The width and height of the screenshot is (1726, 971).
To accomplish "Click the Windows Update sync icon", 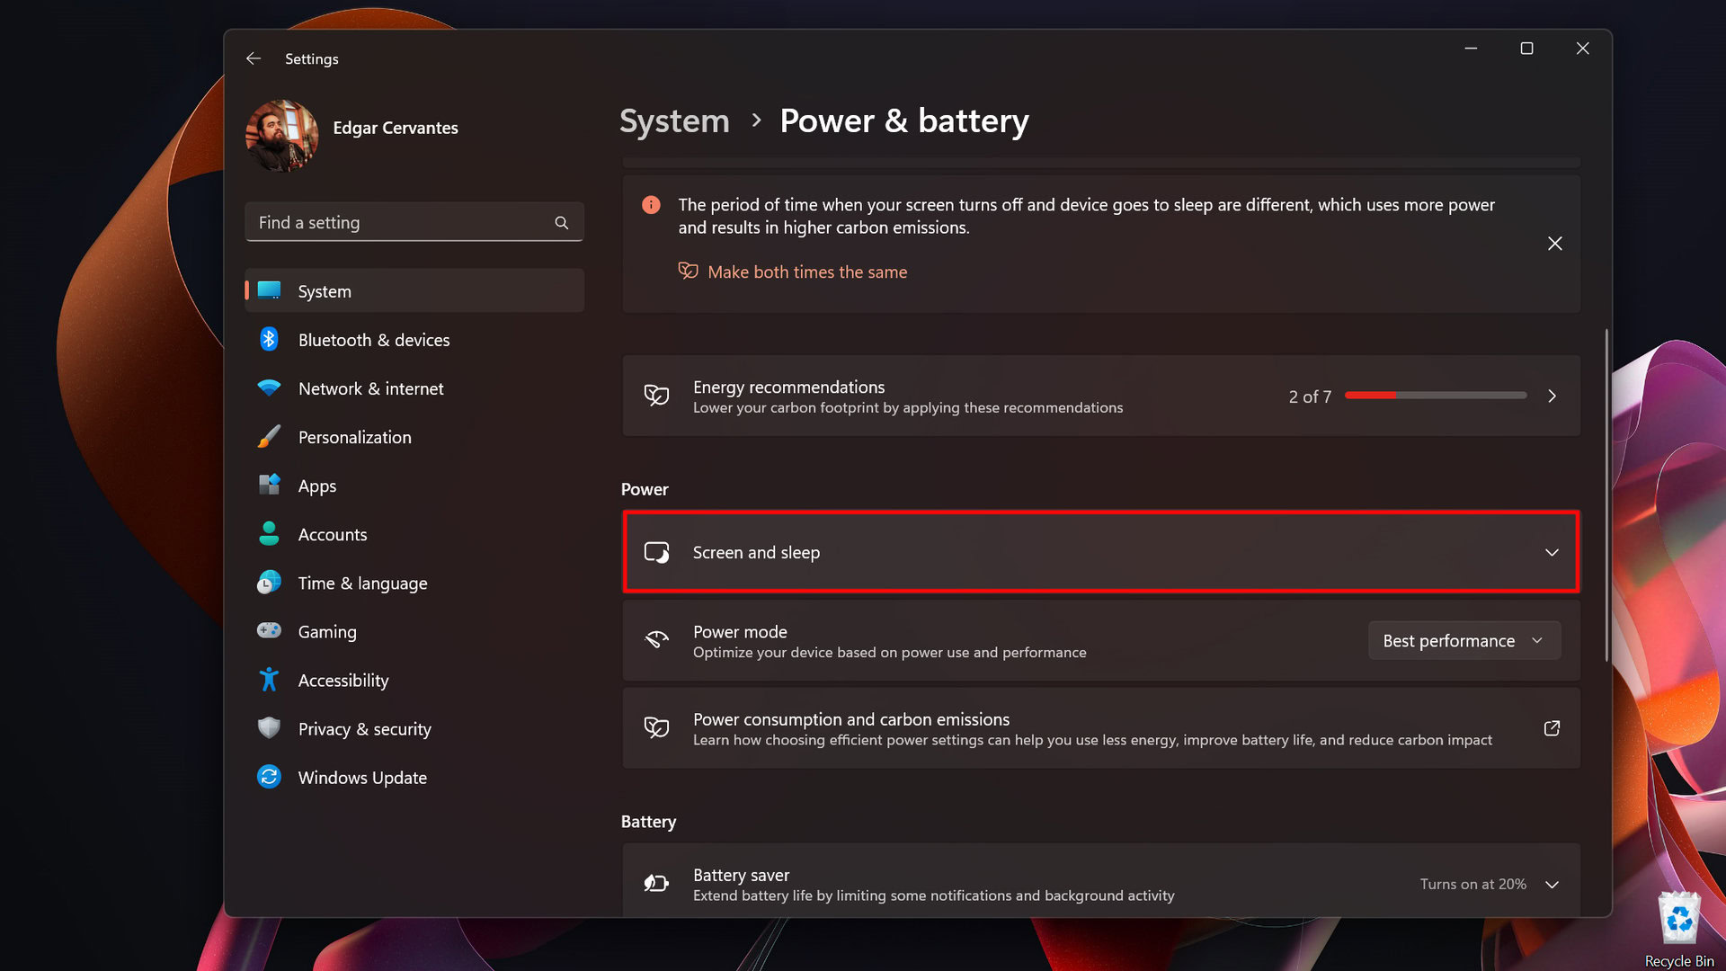I will (269, 777).
